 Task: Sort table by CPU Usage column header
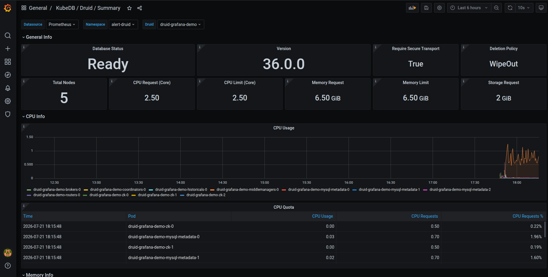pyautogui.click(x=323, y=216)
